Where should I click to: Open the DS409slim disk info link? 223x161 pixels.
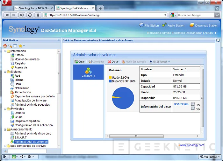coord(181,104)
